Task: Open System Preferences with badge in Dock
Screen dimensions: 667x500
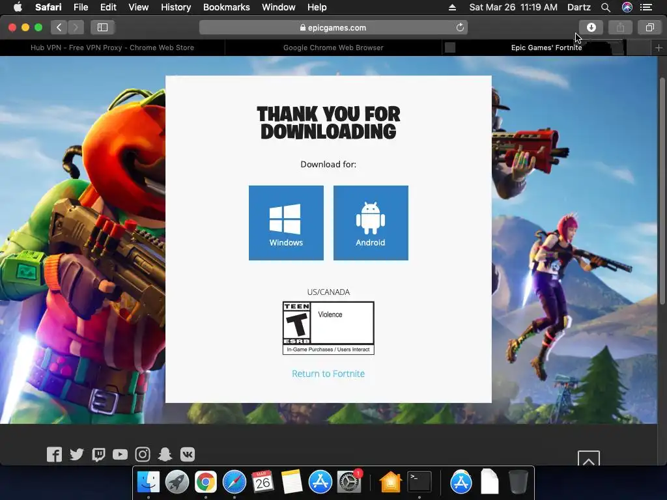Action: click(x=349, y=482)
